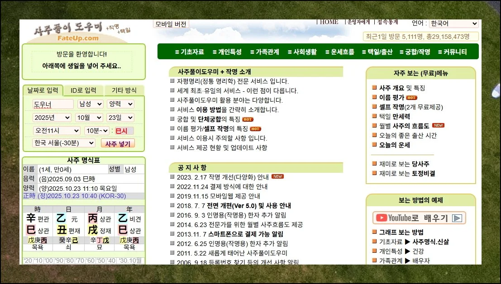Click the YouTube로 배우기 banner
This screenshot has height=284, width=501.
point(419,218)
